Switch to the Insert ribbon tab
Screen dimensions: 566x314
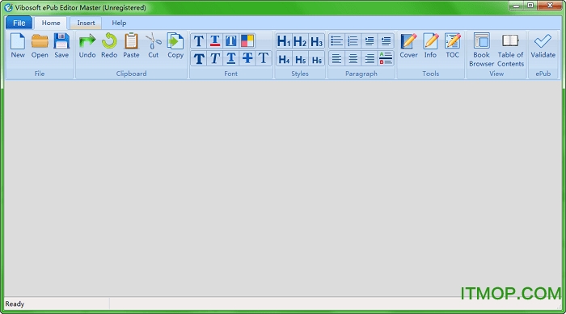[x=86, y=23]
